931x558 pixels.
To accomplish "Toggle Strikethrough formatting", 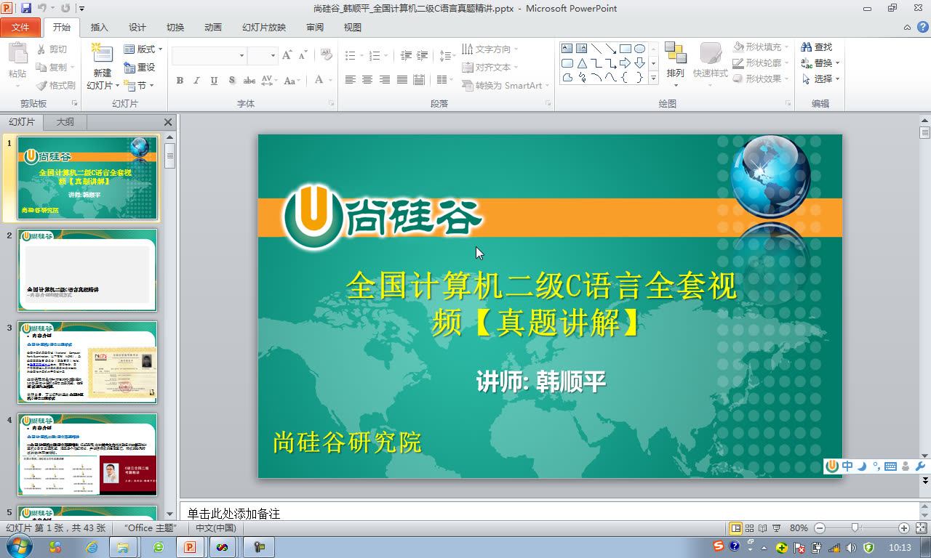I will (x=249, y=81).
